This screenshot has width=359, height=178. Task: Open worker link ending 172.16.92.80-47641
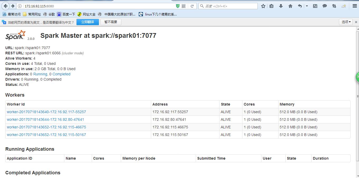click(45, 119)
